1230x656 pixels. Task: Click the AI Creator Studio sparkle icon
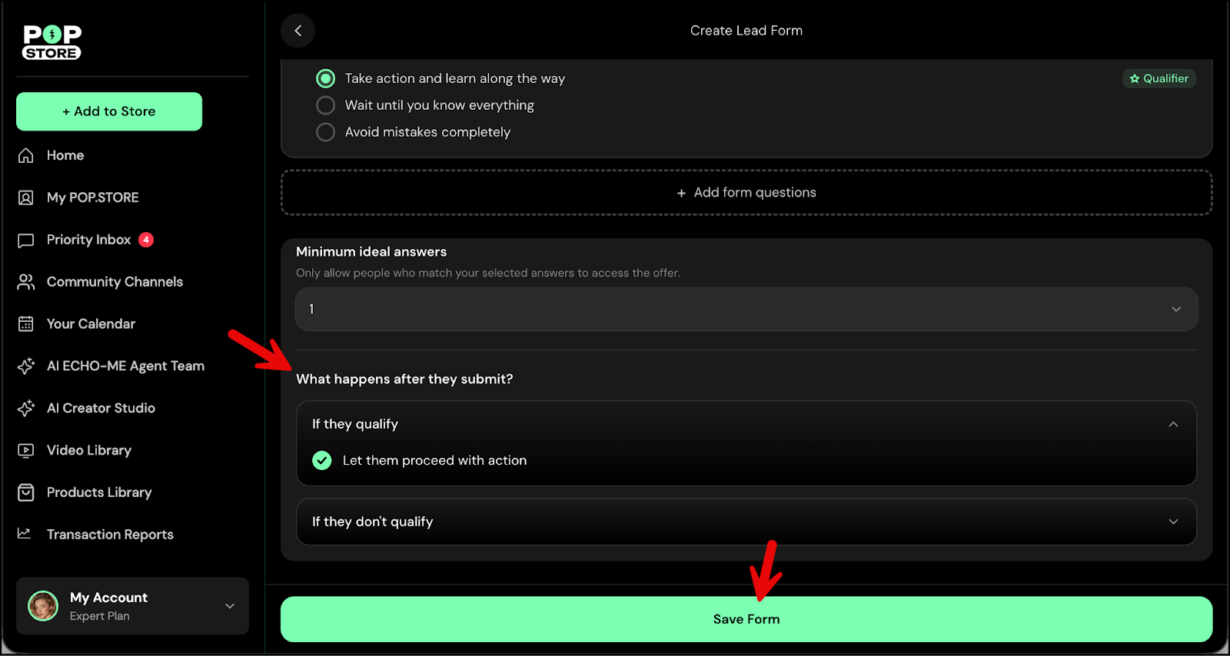point(26,409)
